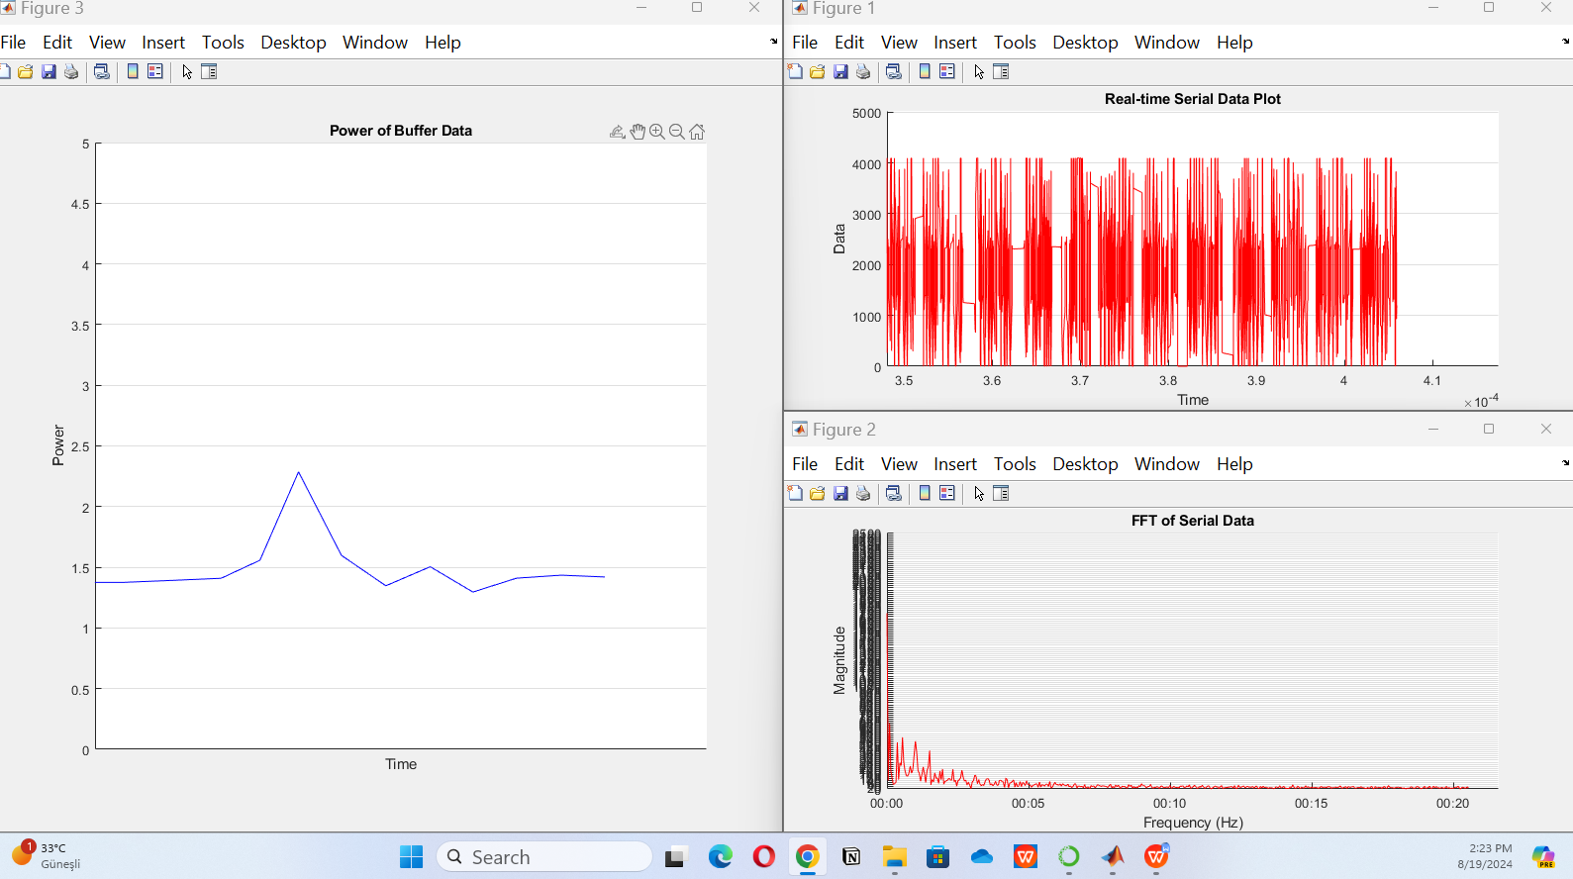Image resolution: width=1573 pixels, height=879 pixels.
Task: Toggle Zoom Out on the Power plot
Action: pyautogui.click(x=677, y=132)
